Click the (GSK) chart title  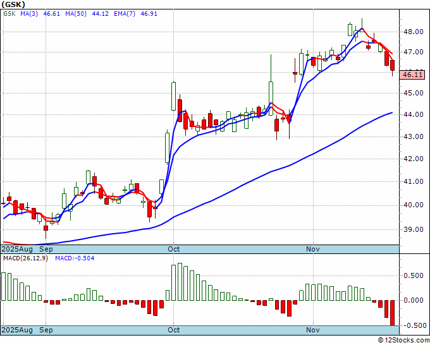pos(13,4)
